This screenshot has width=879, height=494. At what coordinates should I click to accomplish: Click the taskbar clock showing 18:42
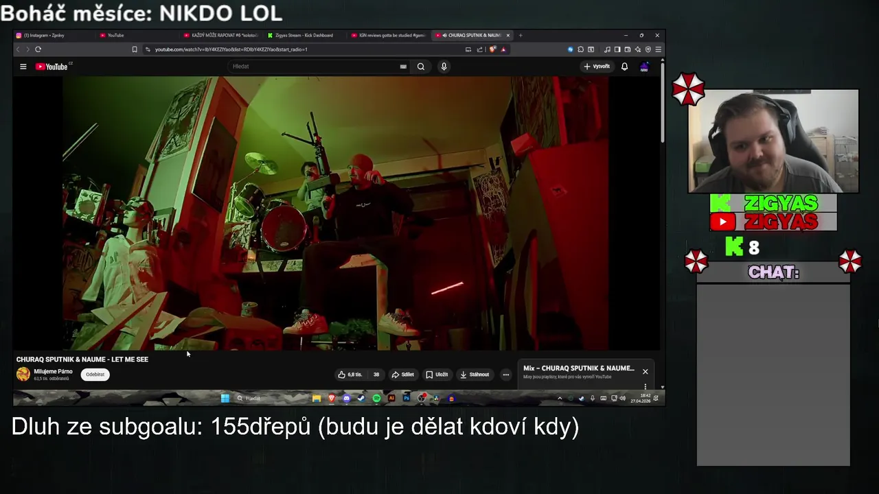[641, 398]
